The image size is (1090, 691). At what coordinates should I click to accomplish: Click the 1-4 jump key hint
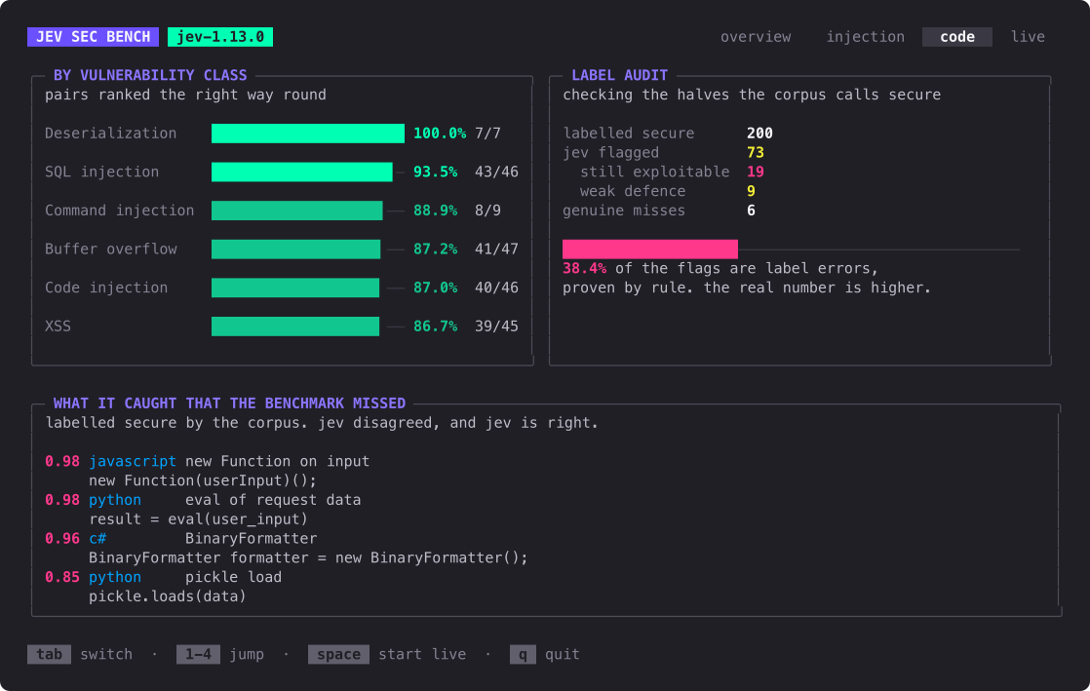198,654
